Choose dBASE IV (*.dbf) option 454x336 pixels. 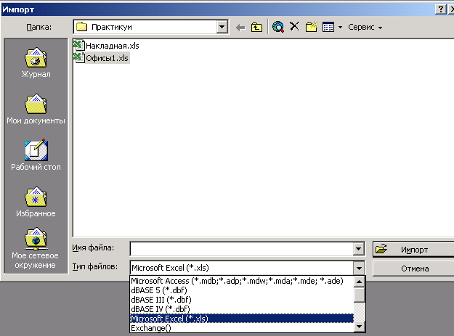[242, 309]
